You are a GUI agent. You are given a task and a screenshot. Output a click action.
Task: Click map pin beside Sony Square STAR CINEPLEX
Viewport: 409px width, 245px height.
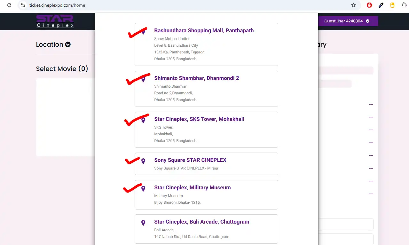click(143, 161)
